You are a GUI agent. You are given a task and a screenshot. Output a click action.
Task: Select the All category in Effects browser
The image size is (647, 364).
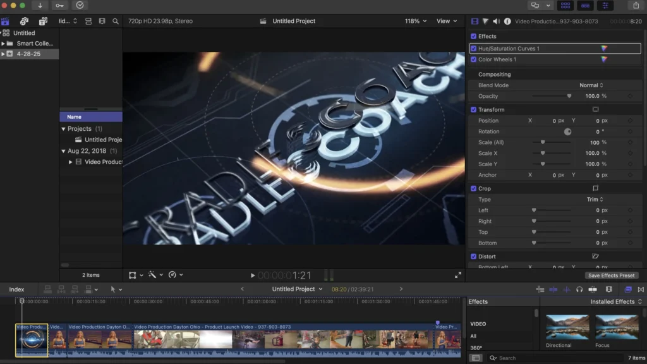(x=473, y=336)
